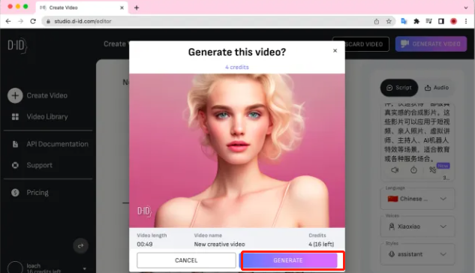475x273 pixels.
Task: Click the Create Video plus icon
Action: [x=15, y=96]
